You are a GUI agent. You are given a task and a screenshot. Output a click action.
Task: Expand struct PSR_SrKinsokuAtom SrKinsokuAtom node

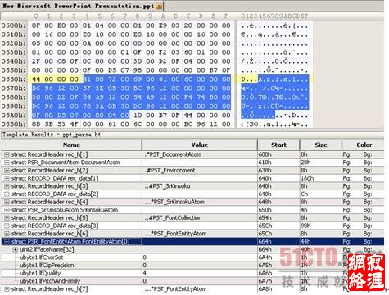[7, 210]
